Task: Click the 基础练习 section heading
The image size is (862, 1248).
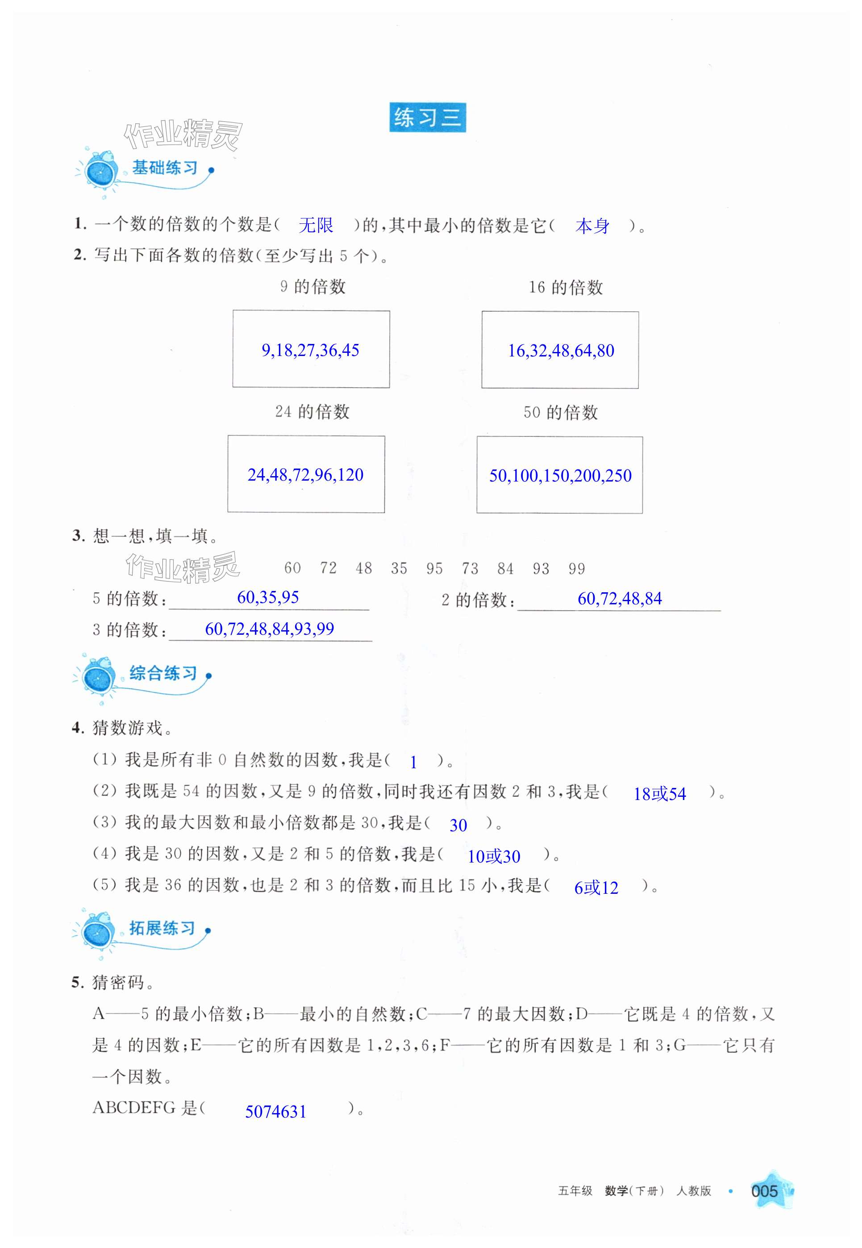Action: (x=165, y=168)
